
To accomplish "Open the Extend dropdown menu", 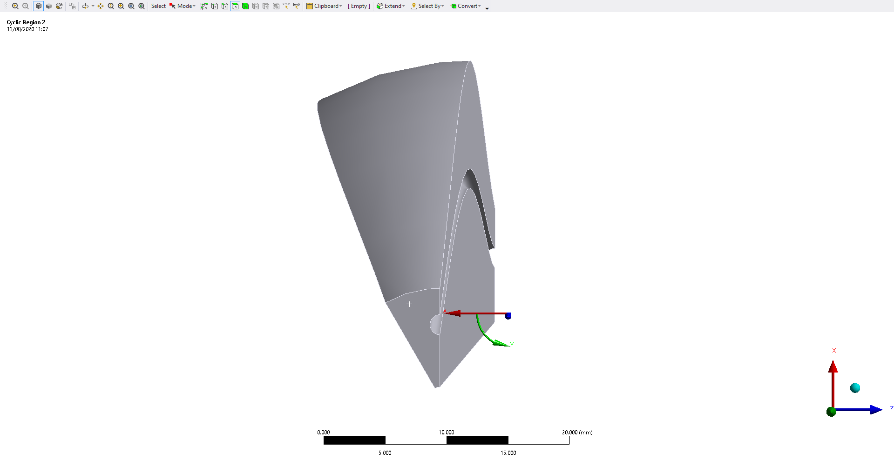I will [x=391, y=6].
